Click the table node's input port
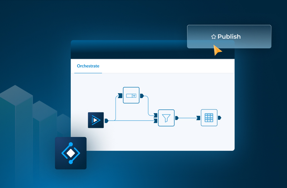The width and height of the screenshot is (287, 188). tap(198, 118)
